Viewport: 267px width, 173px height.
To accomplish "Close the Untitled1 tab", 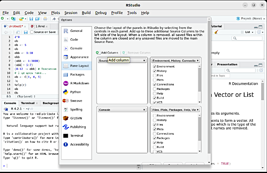I will click(25, 27).
